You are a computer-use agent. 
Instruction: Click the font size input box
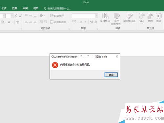pos(8,16)
